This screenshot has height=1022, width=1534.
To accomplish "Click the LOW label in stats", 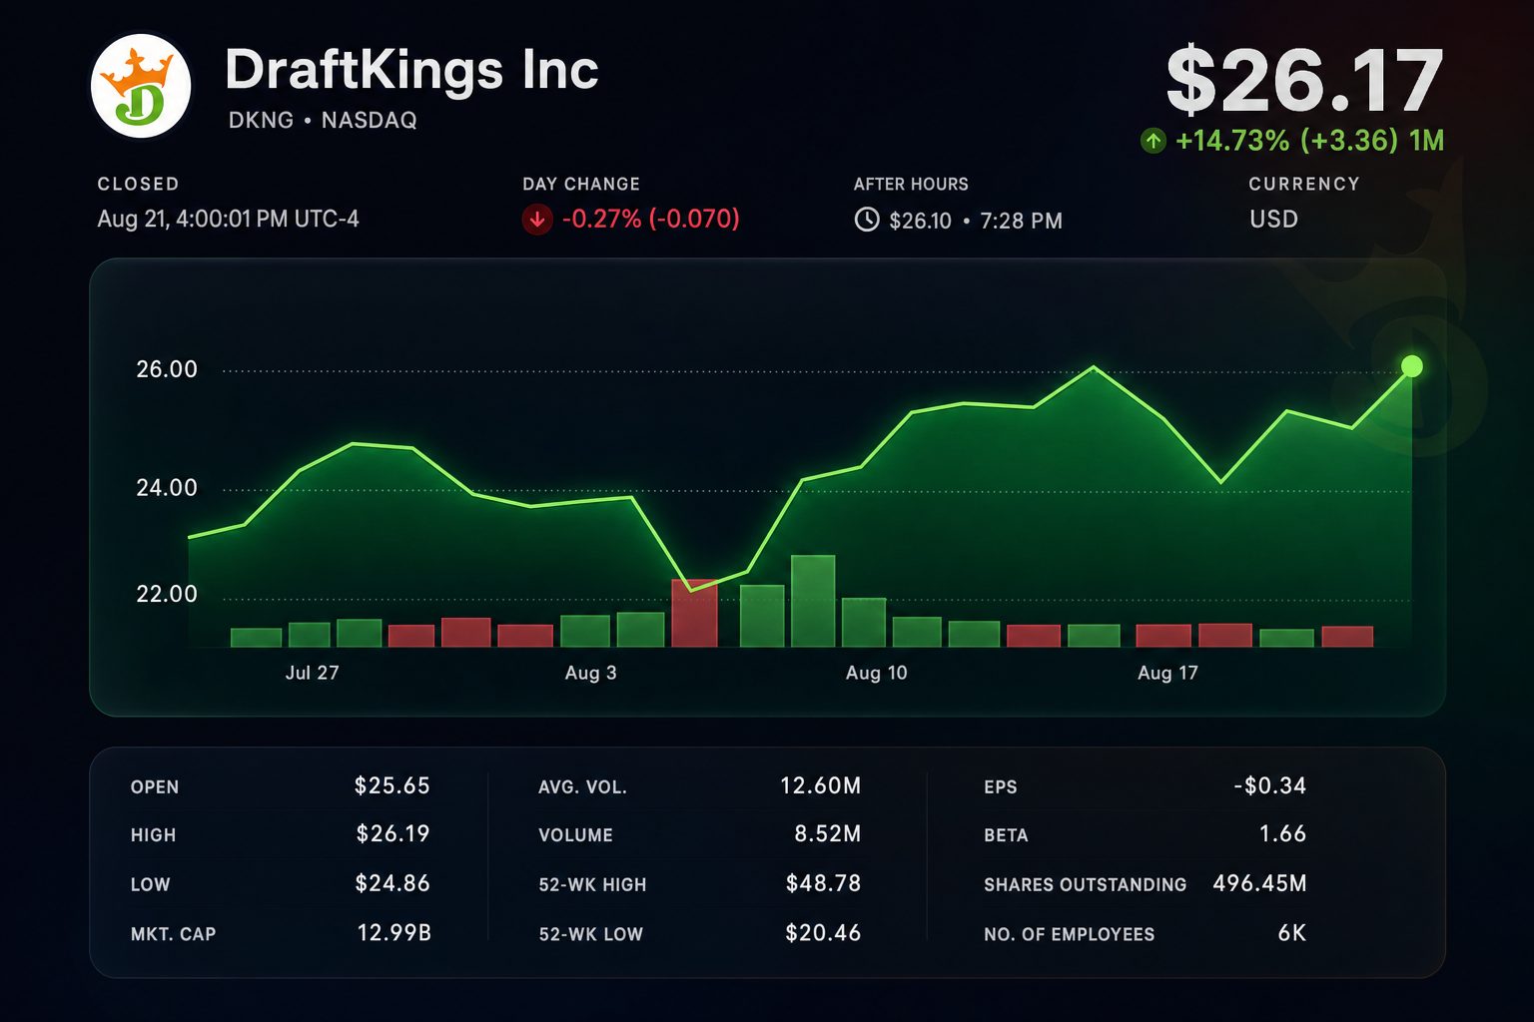I will 150,884.
